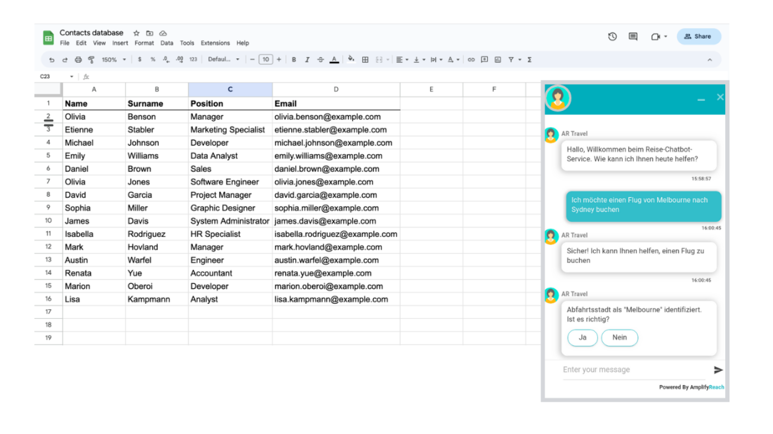773x434 pixels.
Task: Open Sheets home via the green logo
Action: 48,38
